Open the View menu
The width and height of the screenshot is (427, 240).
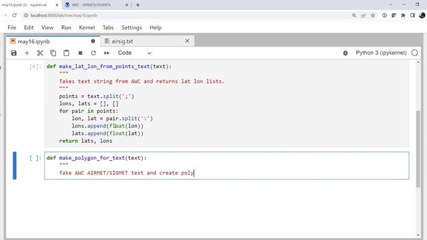[47, 27]
